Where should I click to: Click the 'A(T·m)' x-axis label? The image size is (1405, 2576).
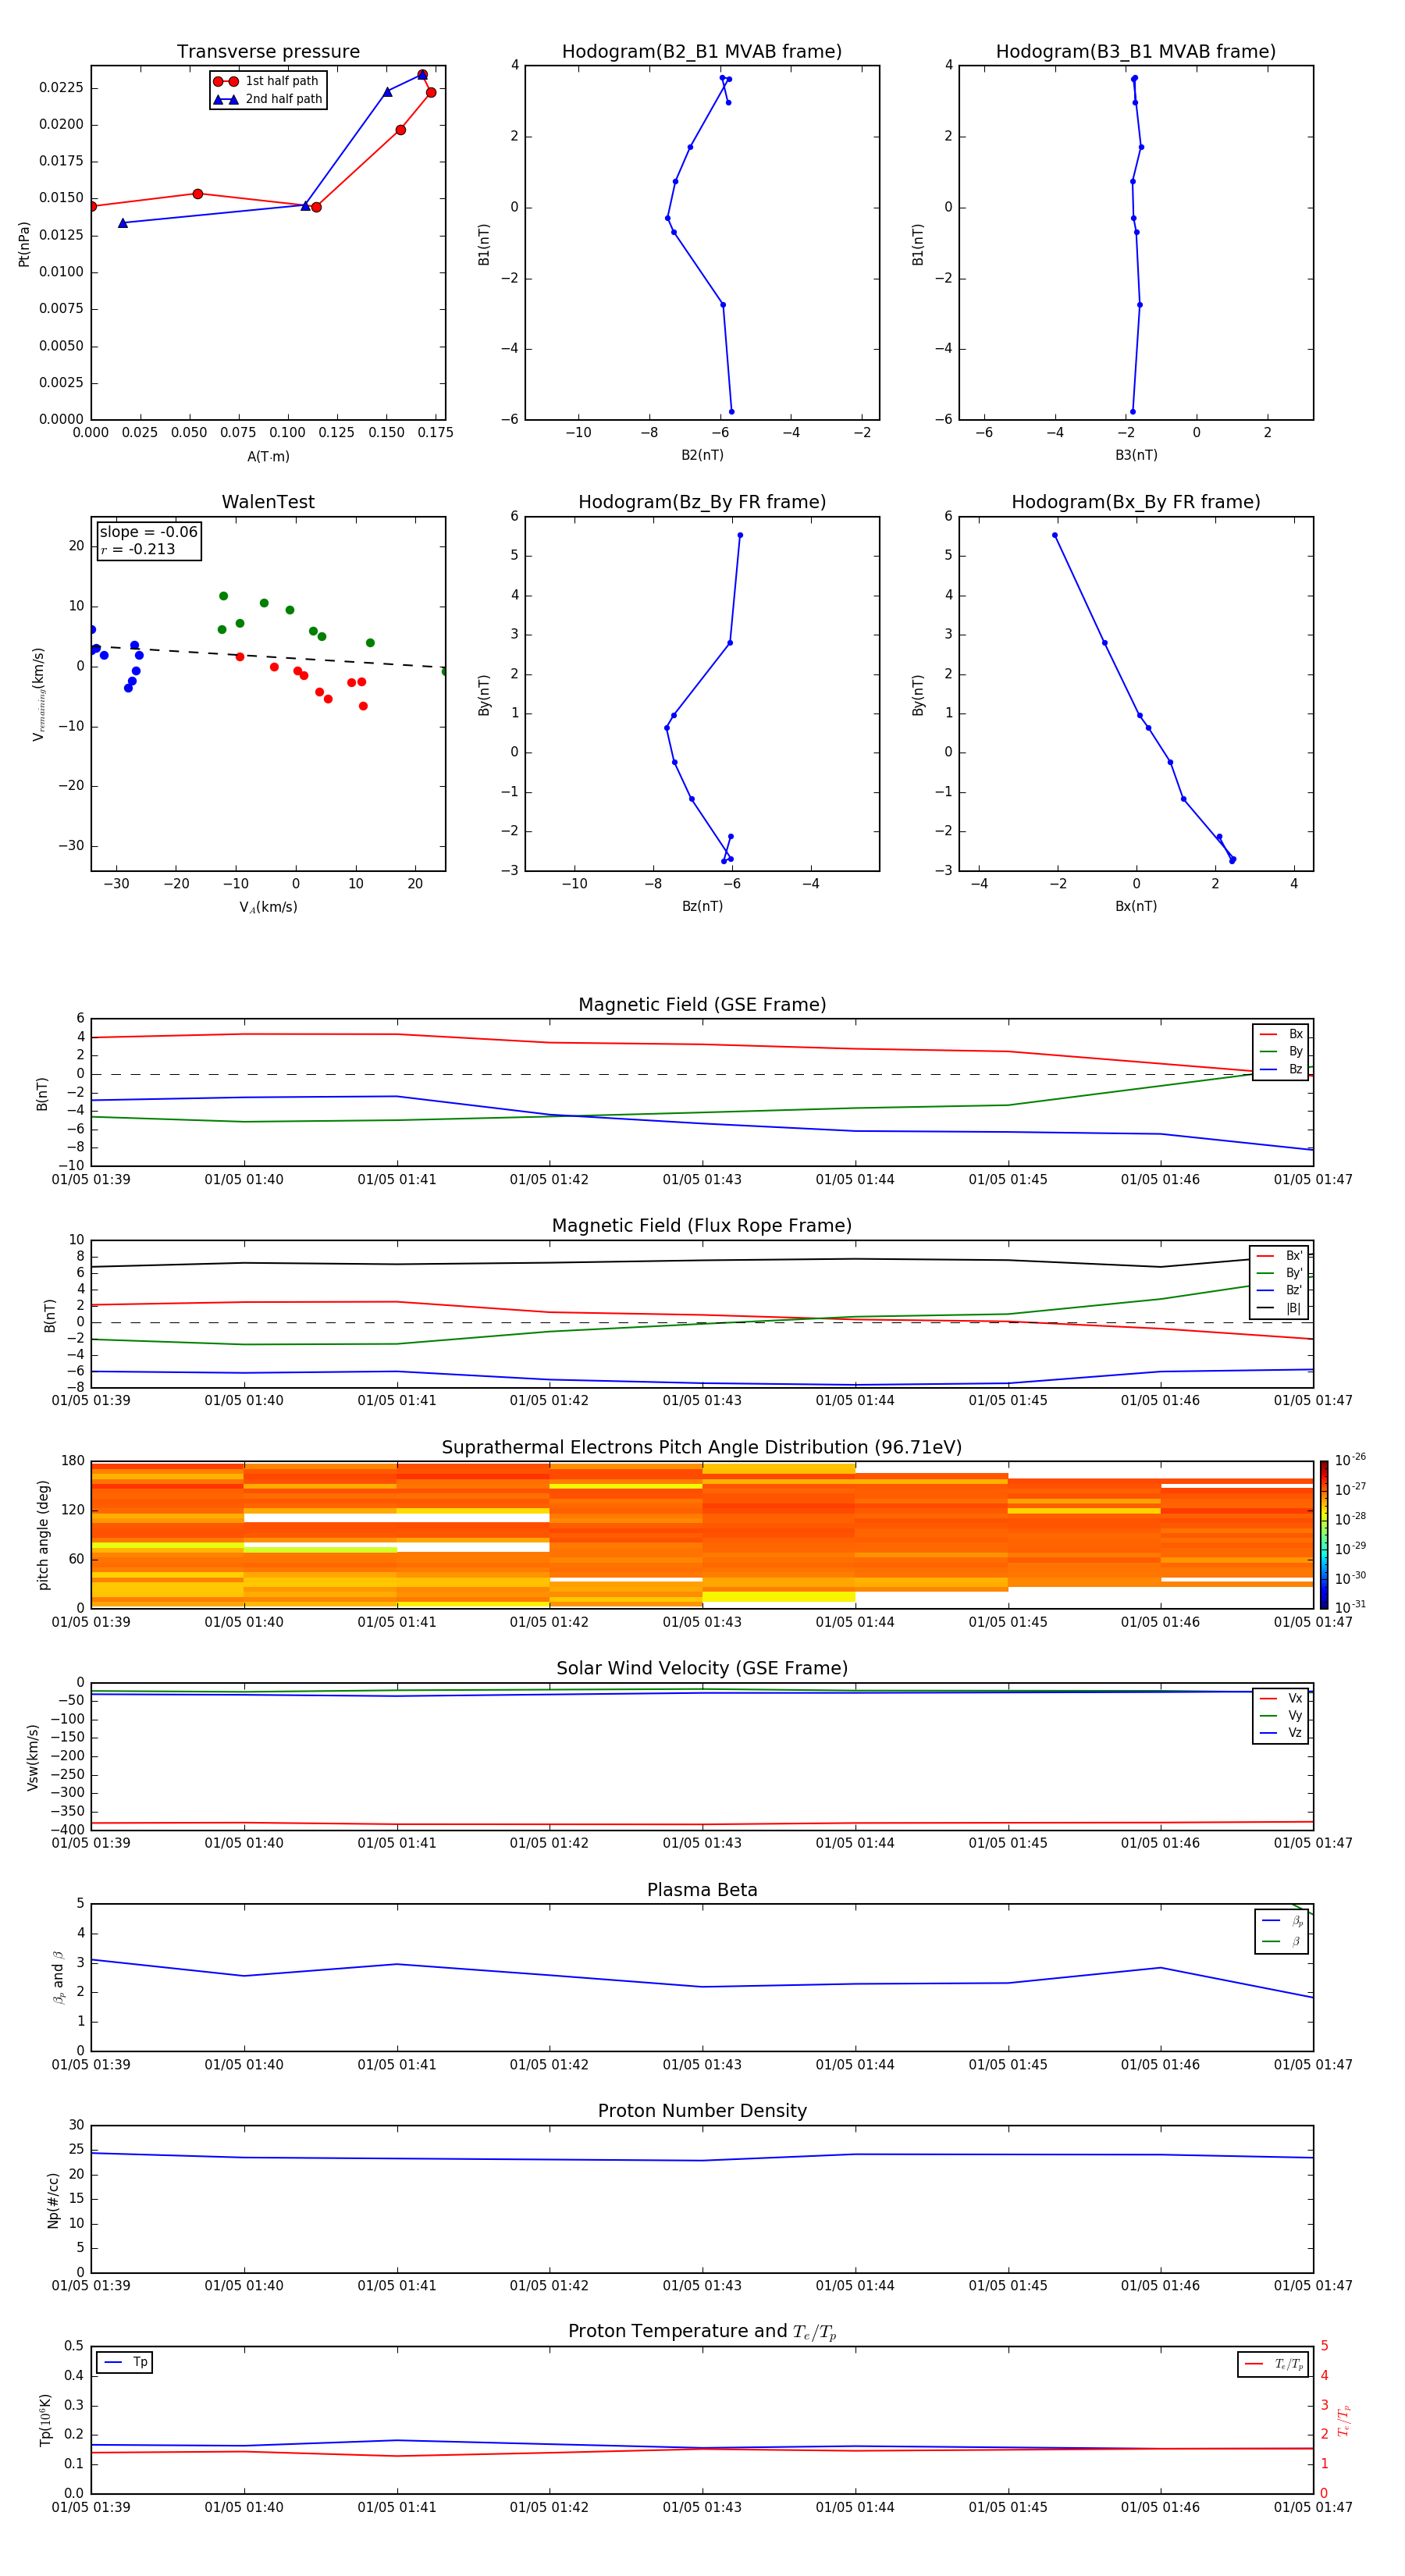click(x=268, y=457)
